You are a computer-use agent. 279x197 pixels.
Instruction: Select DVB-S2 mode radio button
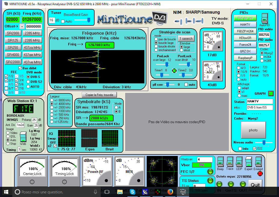28,82
